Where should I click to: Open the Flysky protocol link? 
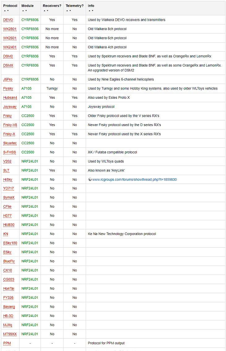pos(8,89)
